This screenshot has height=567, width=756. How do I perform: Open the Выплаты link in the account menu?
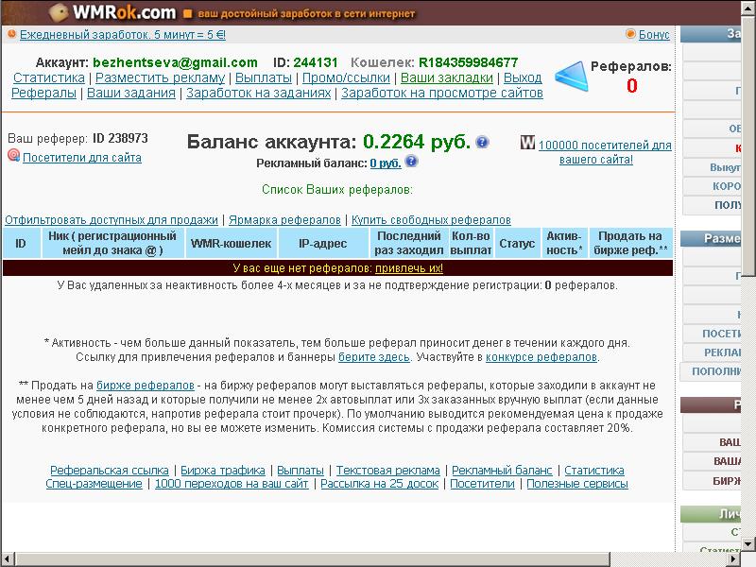click(x=264, y=77)
